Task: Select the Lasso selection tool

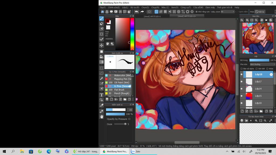Action: pyautogui.click(x=102, y=73)
